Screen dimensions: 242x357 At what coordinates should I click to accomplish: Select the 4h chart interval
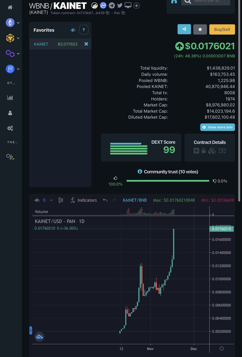[x=37, y=200]
